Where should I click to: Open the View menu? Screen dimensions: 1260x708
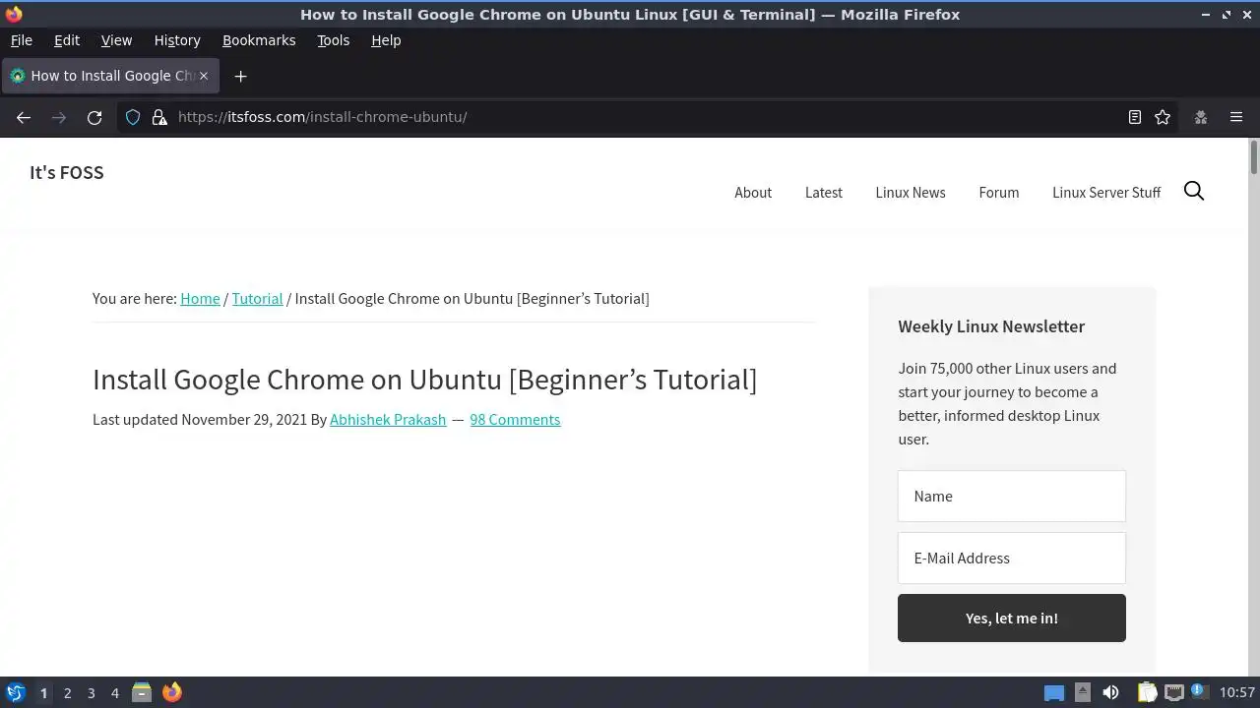point(116,40)
